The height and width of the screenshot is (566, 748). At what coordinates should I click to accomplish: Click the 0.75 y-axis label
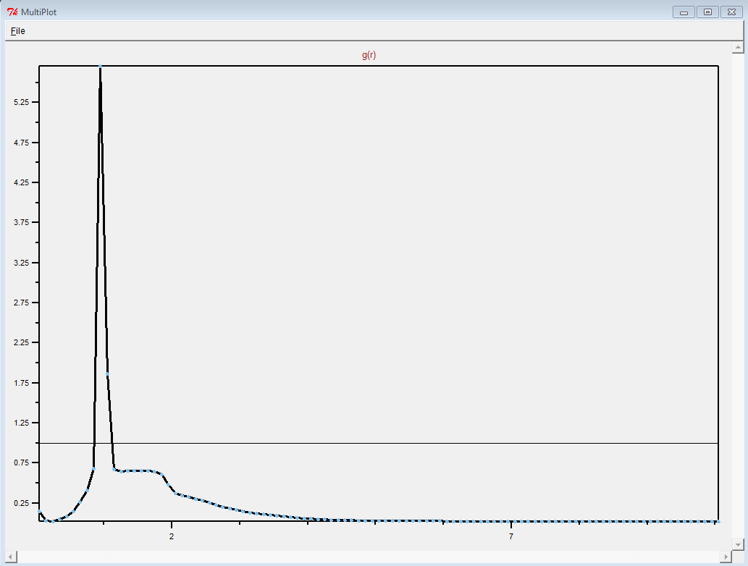(x=21, y=462)
